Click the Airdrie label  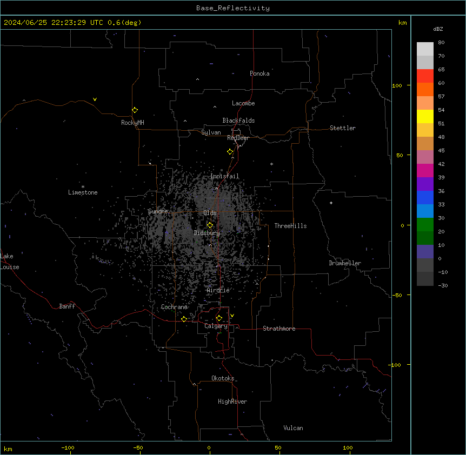click(218, 290)
